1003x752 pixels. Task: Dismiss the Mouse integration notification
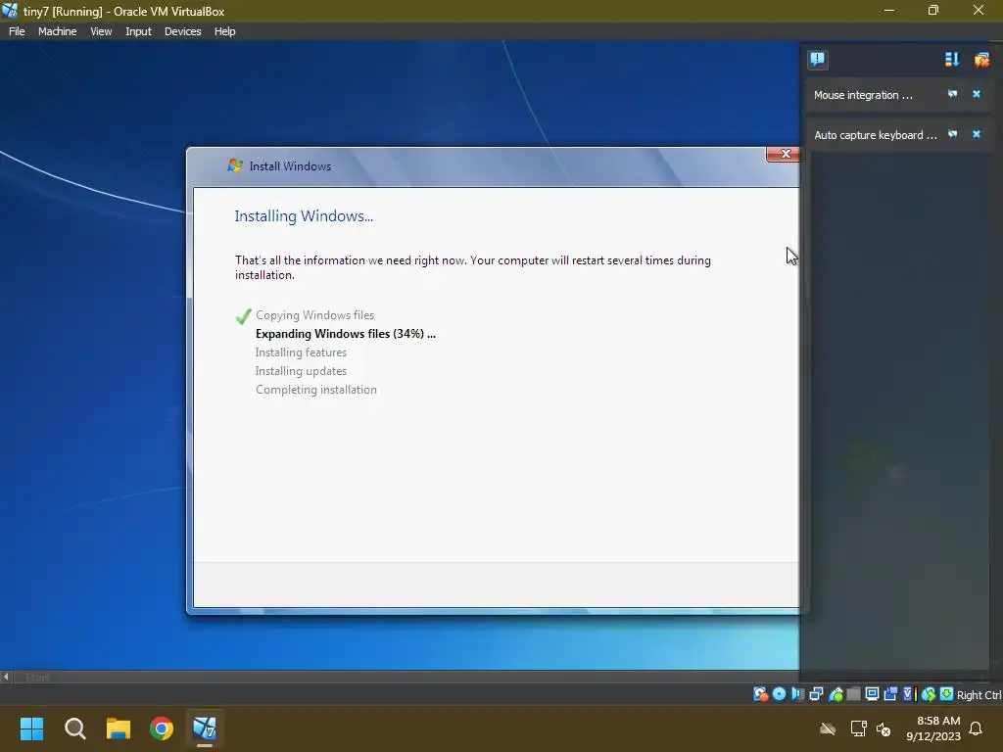tap(977, 94)
